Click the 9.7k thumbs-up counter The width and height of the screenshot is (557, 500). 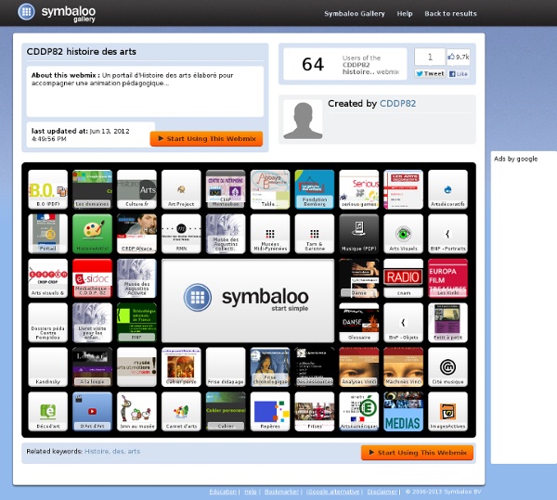click(459, 57)
